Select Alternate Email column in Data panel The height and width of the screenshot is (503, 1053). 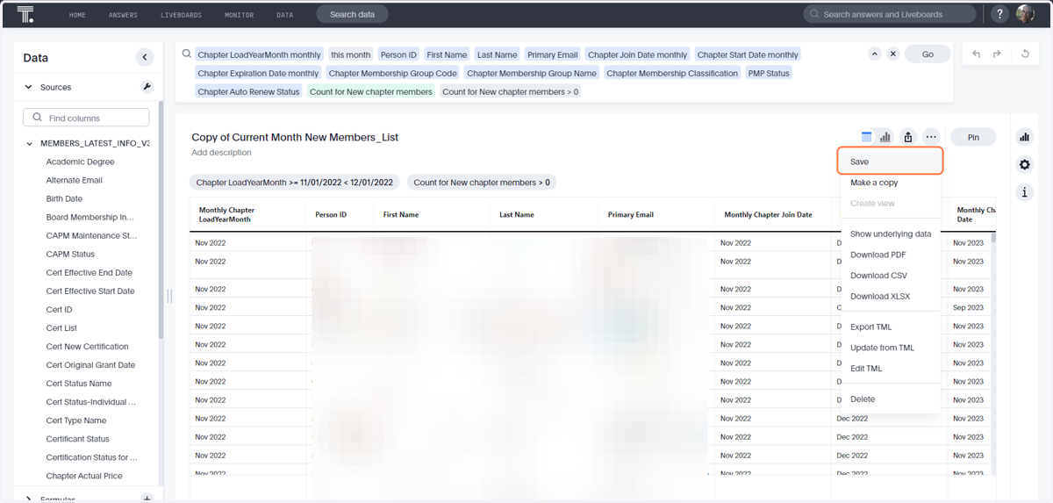pos(75,180)
